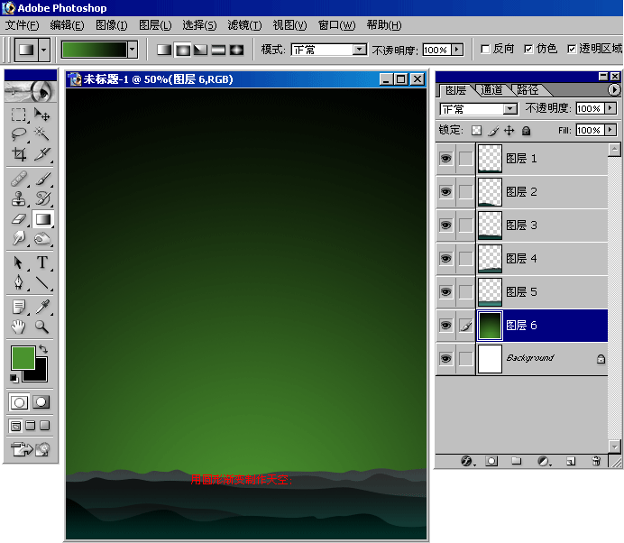Select the Type tool

click(41, 262)
